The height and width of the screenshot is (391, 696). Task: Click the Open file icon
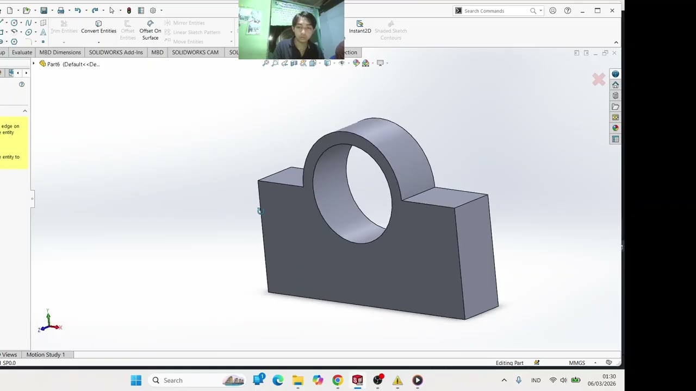pyautogui.click(x=26, y=10)
